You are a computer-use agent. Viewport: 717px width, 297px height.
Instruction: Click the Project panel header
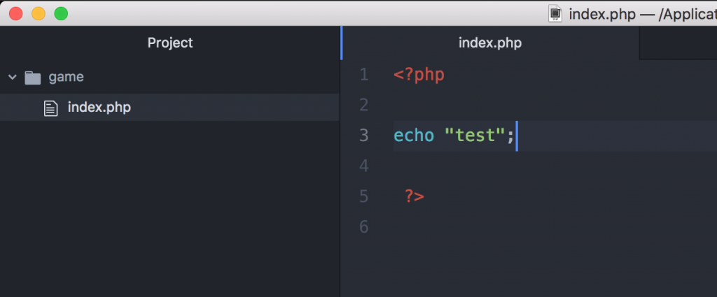click(x=170, y=43)
